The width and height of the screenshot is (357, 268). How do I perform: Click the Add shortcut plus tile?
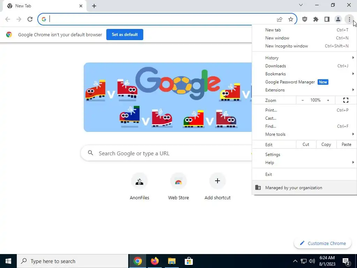pyautogui.click(x=218, y=187)
